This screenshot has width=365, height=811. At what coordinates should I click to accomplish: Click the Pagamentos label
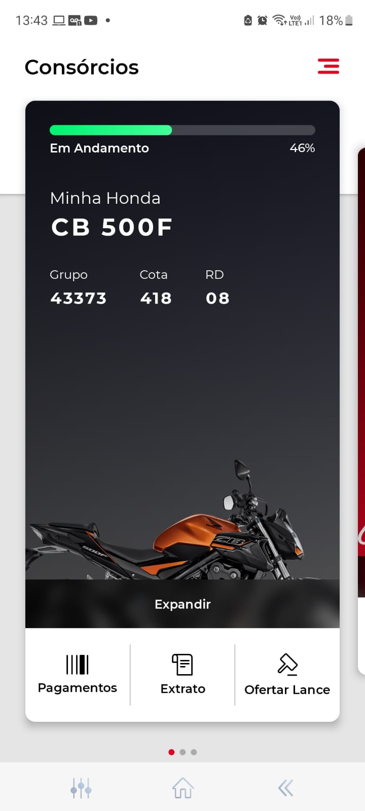pyautogui.click(x=78, y=688)
